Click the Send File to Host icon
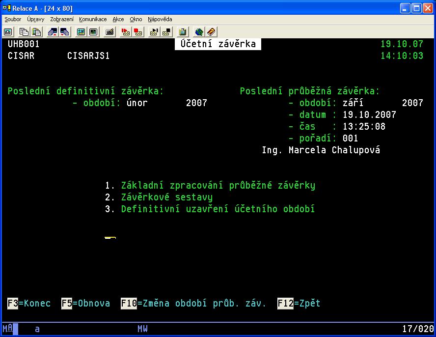The height and width of the screenshot is (337, 436). coord(52,32)
